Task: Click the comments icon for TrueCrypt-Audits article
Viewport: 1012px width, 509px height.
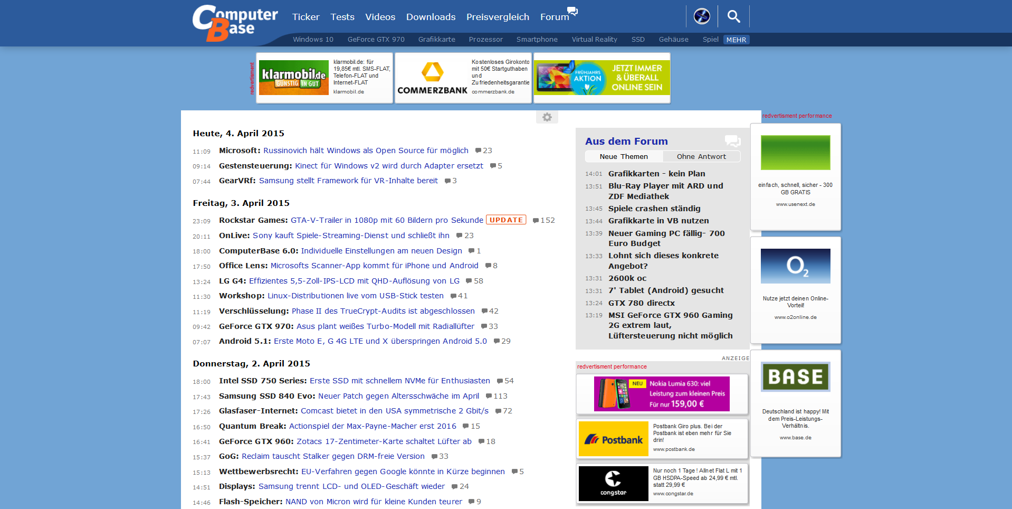Action: pyautogui.click(x=484, y=312)
